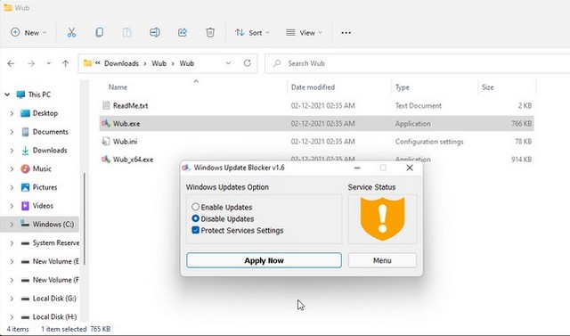Click the Delete trash can icon
Screen dimensions: 570x336
tap(210, 33)
